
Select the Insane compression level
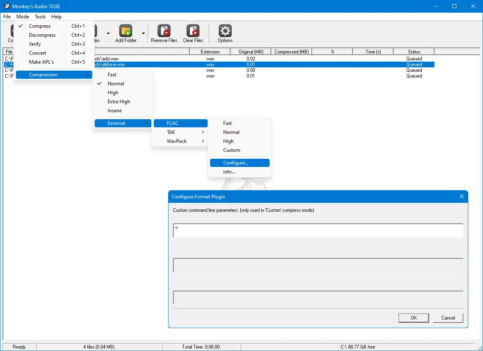(x=123, y=110)
